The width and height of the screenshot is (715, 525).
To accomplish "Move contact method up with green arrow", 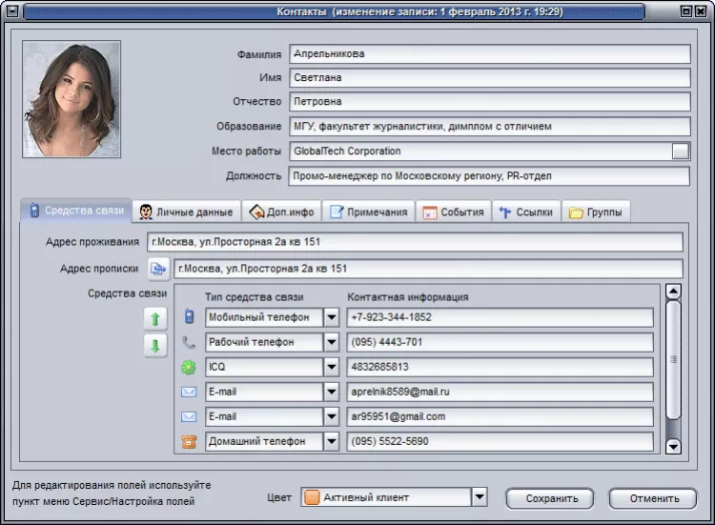I will pos(155,318).
